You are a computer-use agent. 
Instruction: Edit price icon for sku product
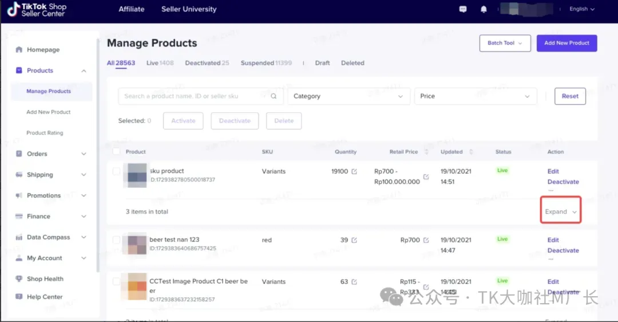coord(426,176)
